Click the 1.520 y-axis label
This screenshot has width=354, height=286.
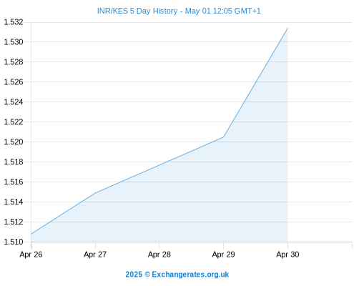tap(14, 142)
